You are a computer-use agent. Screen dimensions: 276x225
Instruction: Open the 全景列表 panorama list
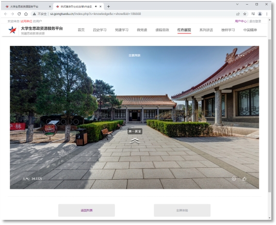pos(135,55)
